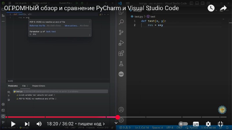
Task: Collapse the YouTube chapter chevron
Action: (x=116, y=123)
